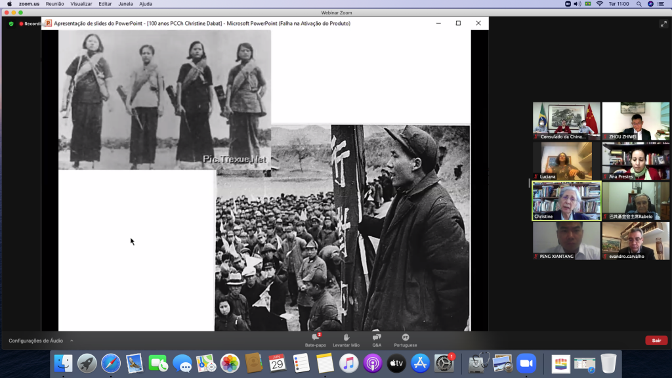Select PENG XIANTANG's video thumbnail
The width and height of the screenshot is (672, 378).
[x=566, y=241]
